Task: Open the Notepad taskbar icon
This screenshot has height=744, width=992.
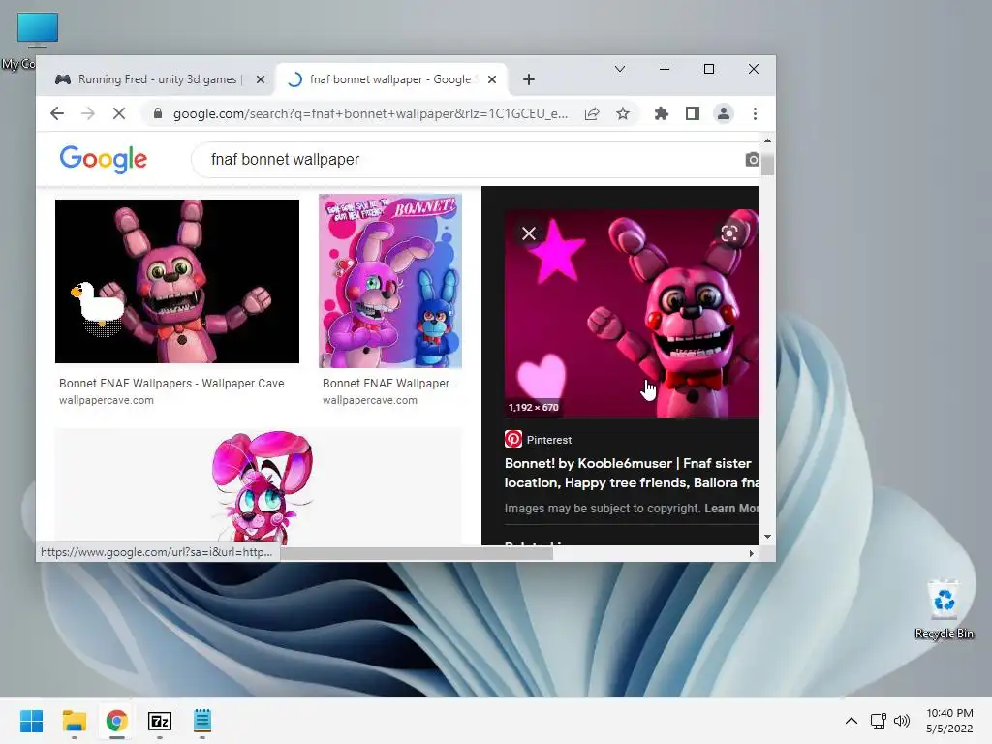Action: (201, 721)
